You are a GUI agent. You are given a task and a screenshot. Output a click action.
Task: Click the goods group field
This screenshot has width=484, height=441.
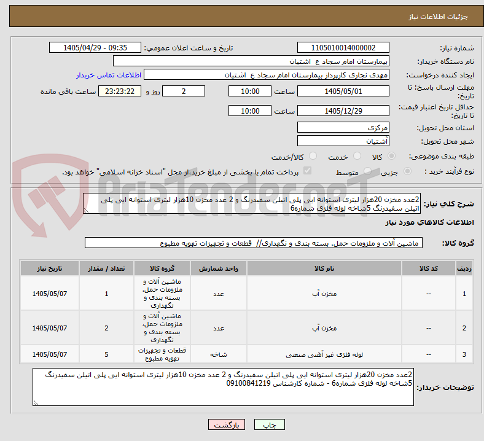coord(254,243)
